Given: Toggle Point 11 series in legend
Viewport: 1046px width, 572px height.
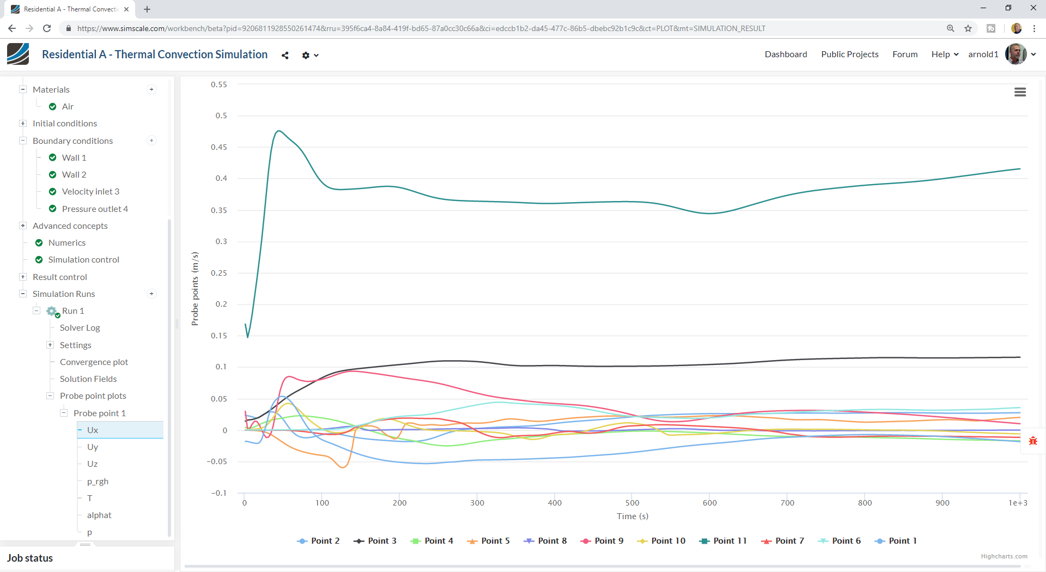Looking at the screenshot, I should tap(723, 541).
